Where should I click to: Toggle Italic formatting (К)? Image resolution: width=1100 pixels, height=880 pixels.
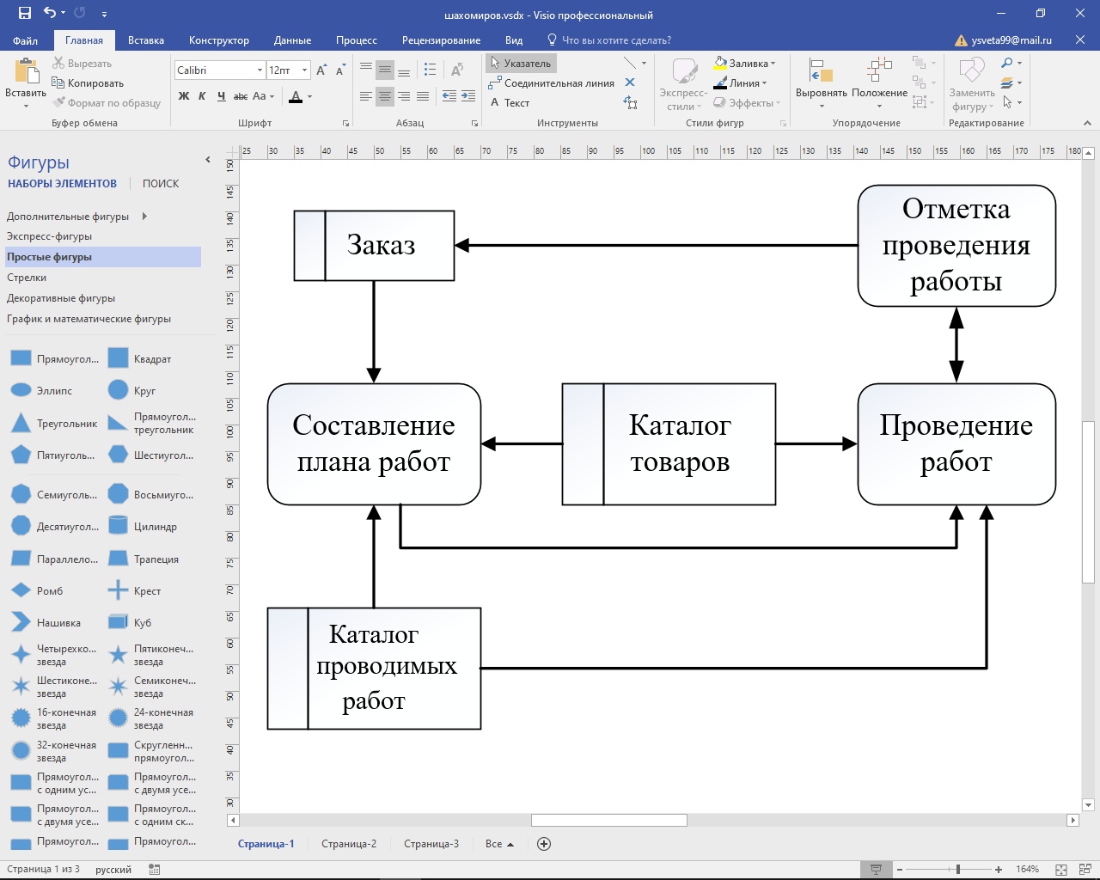[202, 96]
